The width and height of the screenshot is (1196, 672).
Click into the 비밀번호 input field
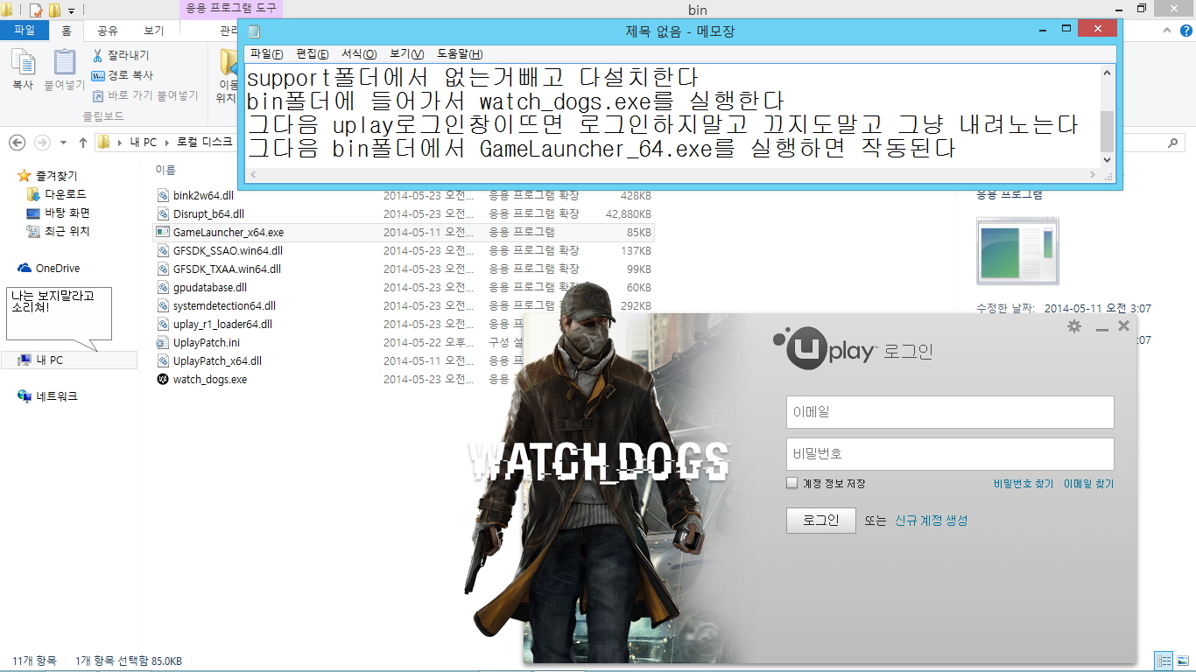coord(950,454)
